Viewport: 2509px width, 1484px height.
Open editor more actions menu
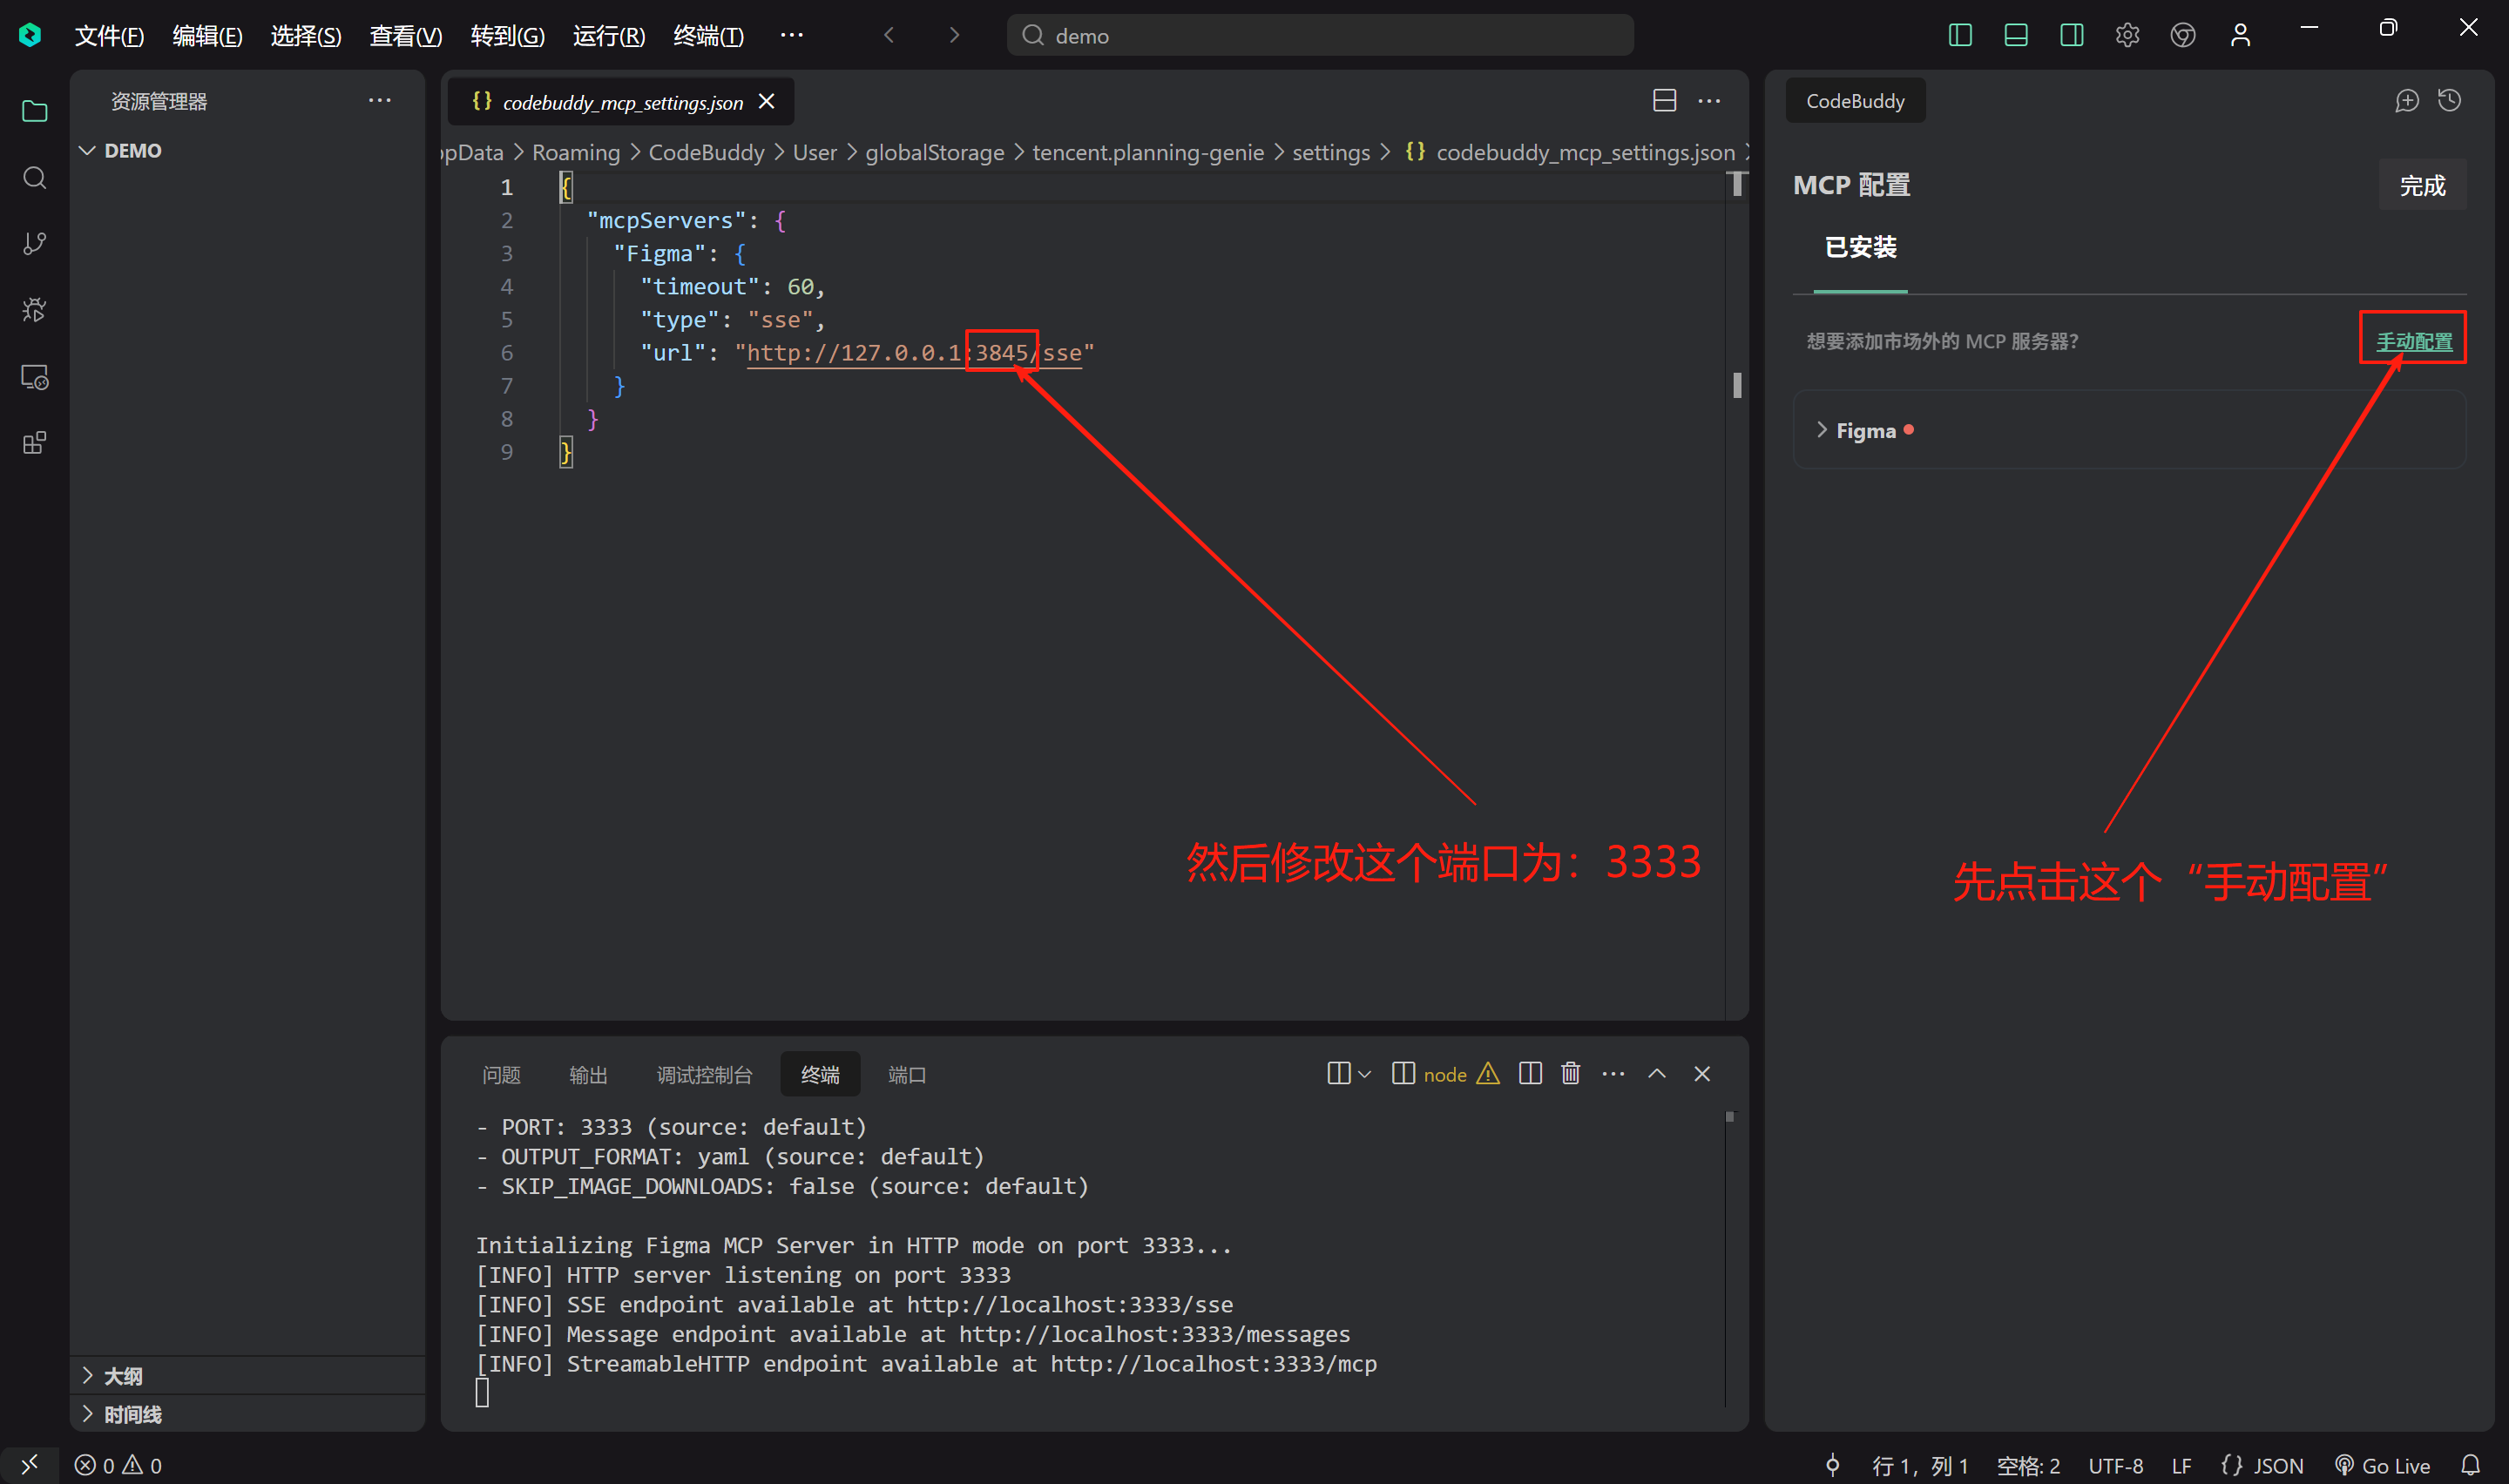1710,101
